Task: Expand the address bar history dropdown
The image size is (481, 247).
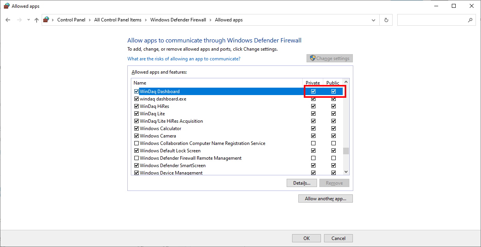Action: coord(374,20)
